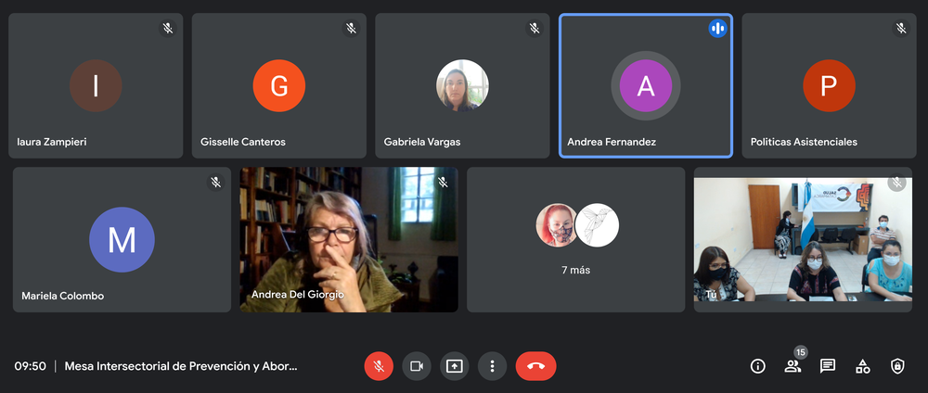Open host controls shield lock icon
Image resolution: width=928 pixels, height=393 pixels.
(x=897, y=366)
